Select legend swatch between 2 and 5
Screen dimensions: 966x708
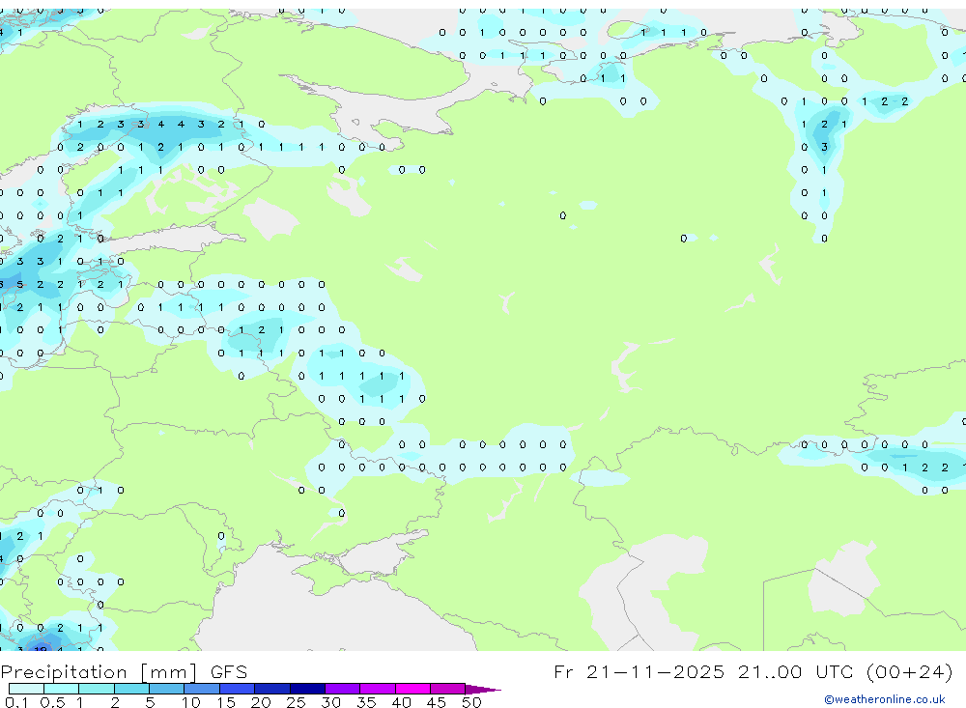click(x=131, y=689)
